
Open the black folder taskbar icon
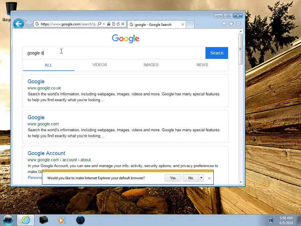pyautogui.click(x=44, y=220)
